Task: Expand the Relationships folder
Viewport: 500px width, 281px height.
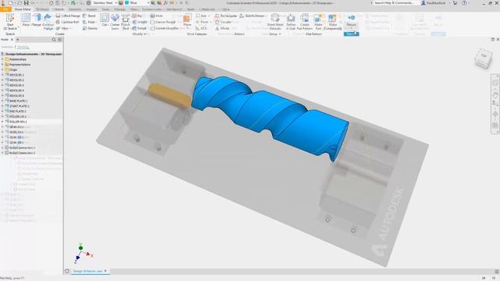Action: (2, 59)
